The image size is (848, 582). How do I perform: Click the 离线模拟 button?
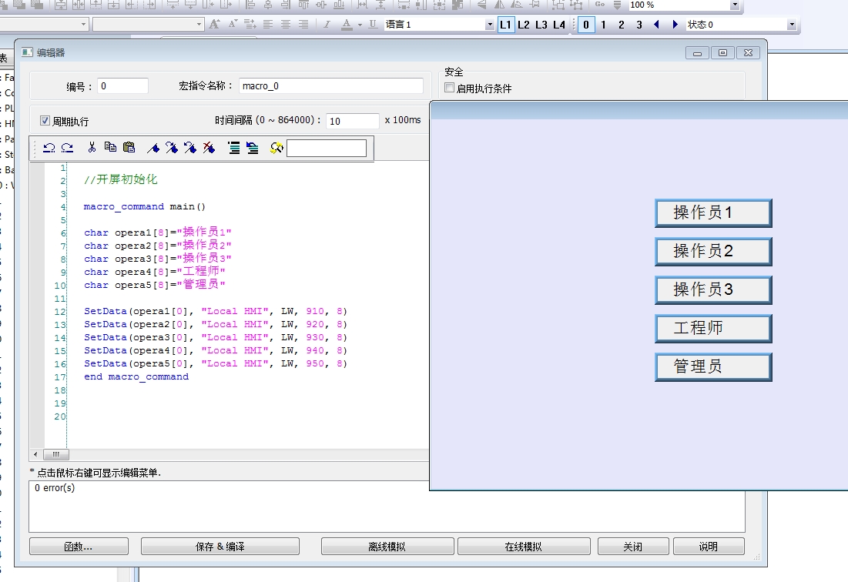pyautogui.click(x=387, y=547)
